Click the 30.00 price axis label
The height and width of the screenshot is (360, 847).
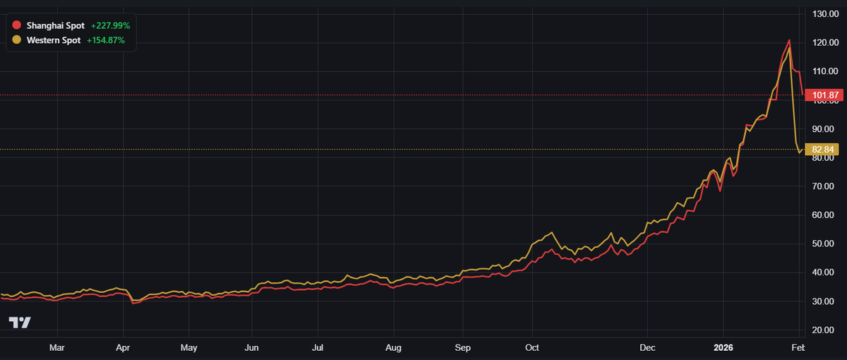(824, 301)
